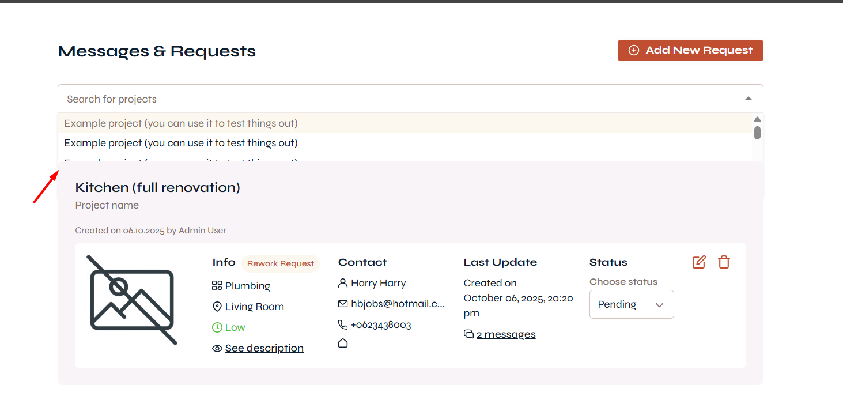Click the delete request trash icon

pyautogui.click(x=724, y=262)
